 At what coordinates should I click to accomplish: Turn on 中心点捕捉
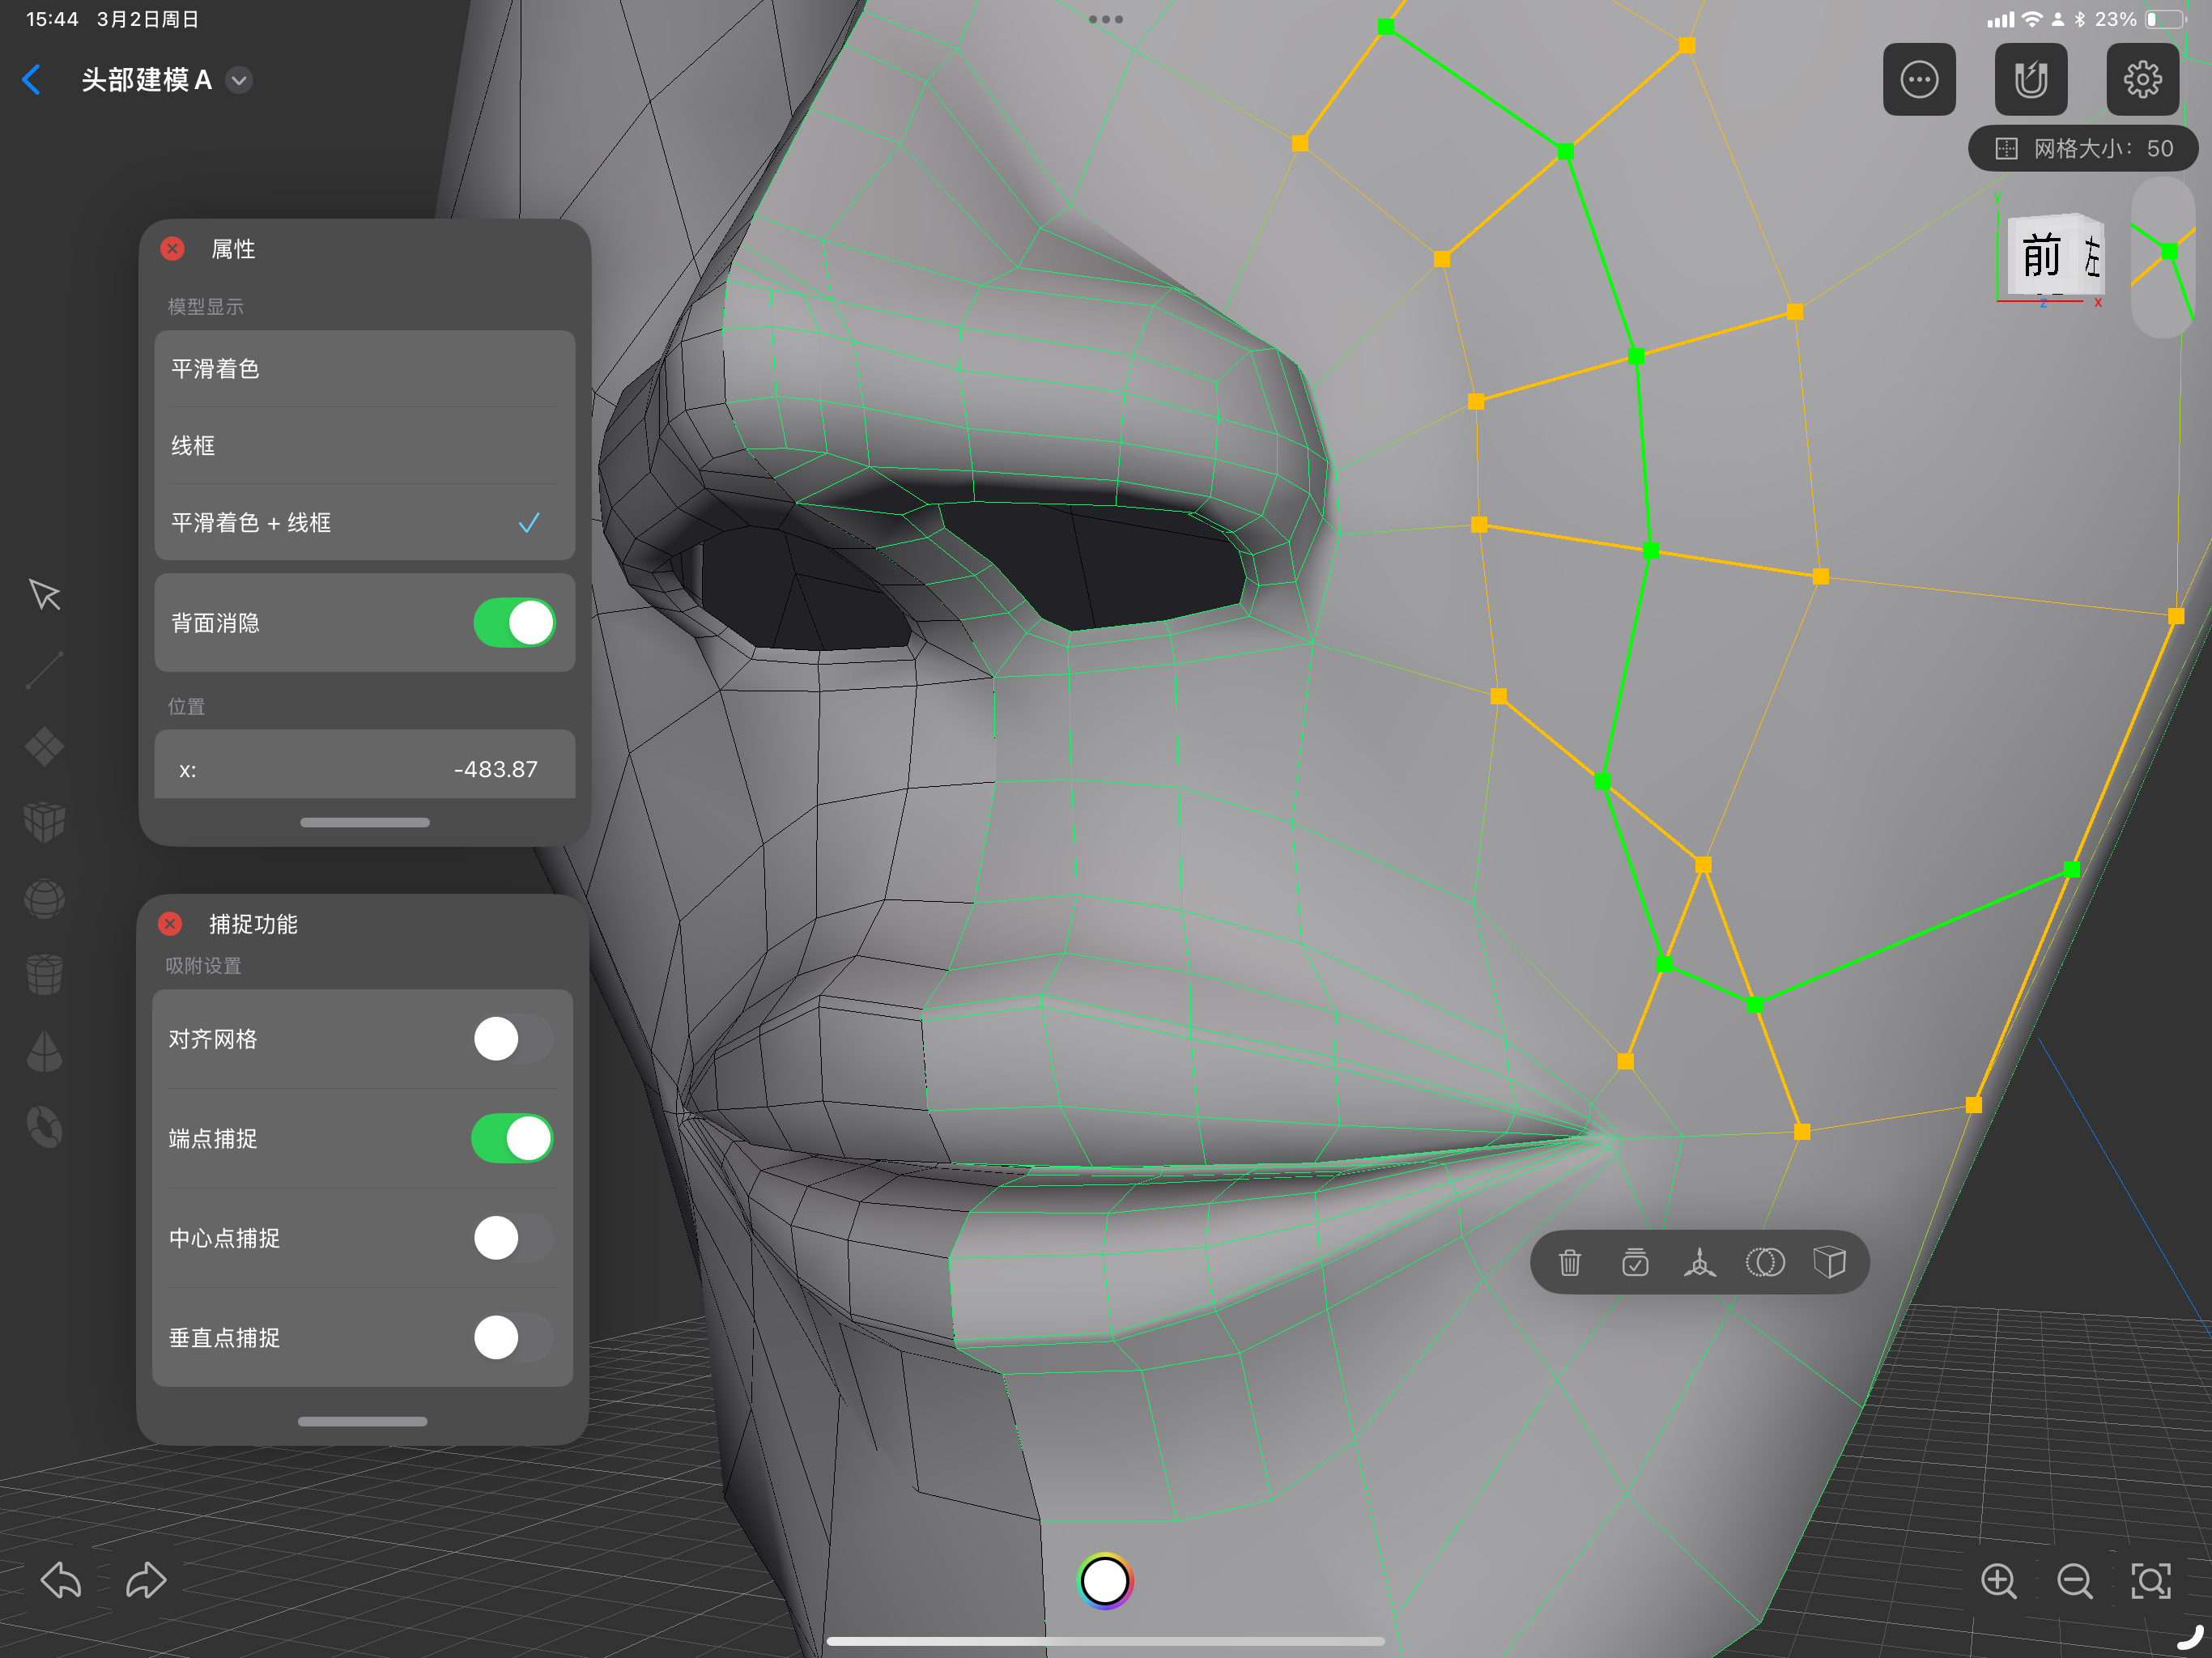pos(512,1238)
